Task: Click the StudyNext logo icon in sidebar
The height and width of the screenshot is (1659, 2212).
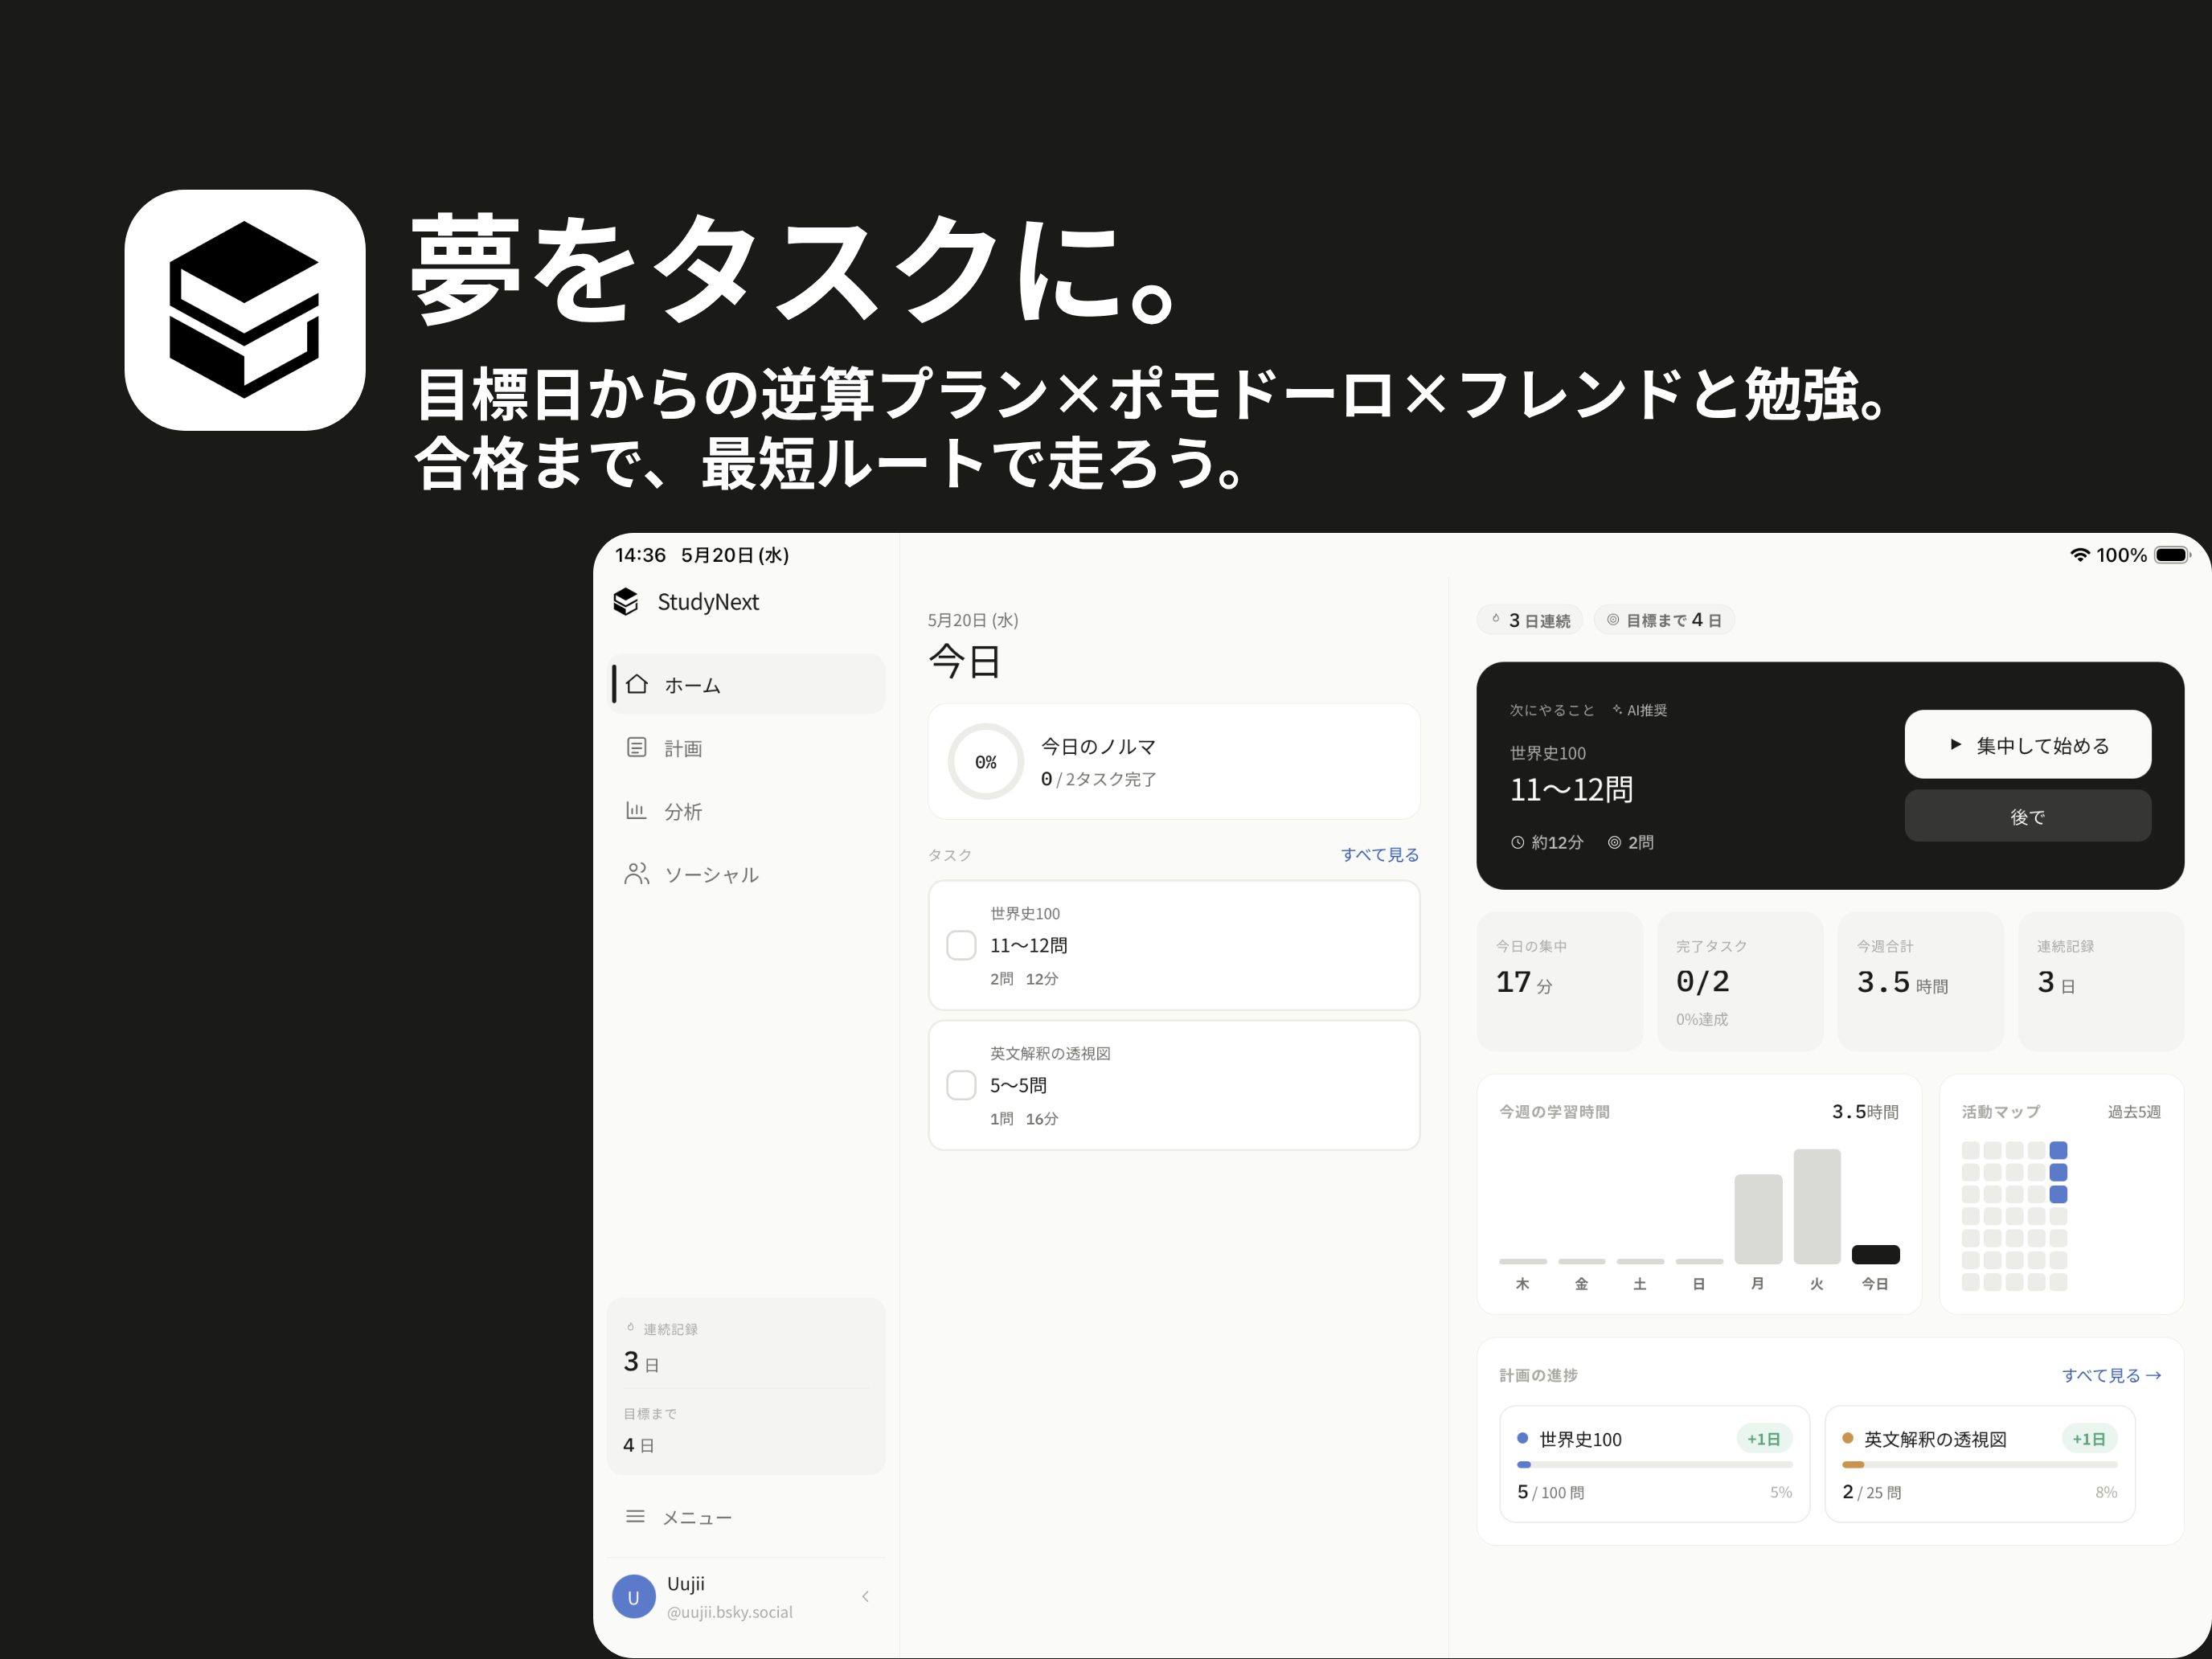Action: coord(626,601)
